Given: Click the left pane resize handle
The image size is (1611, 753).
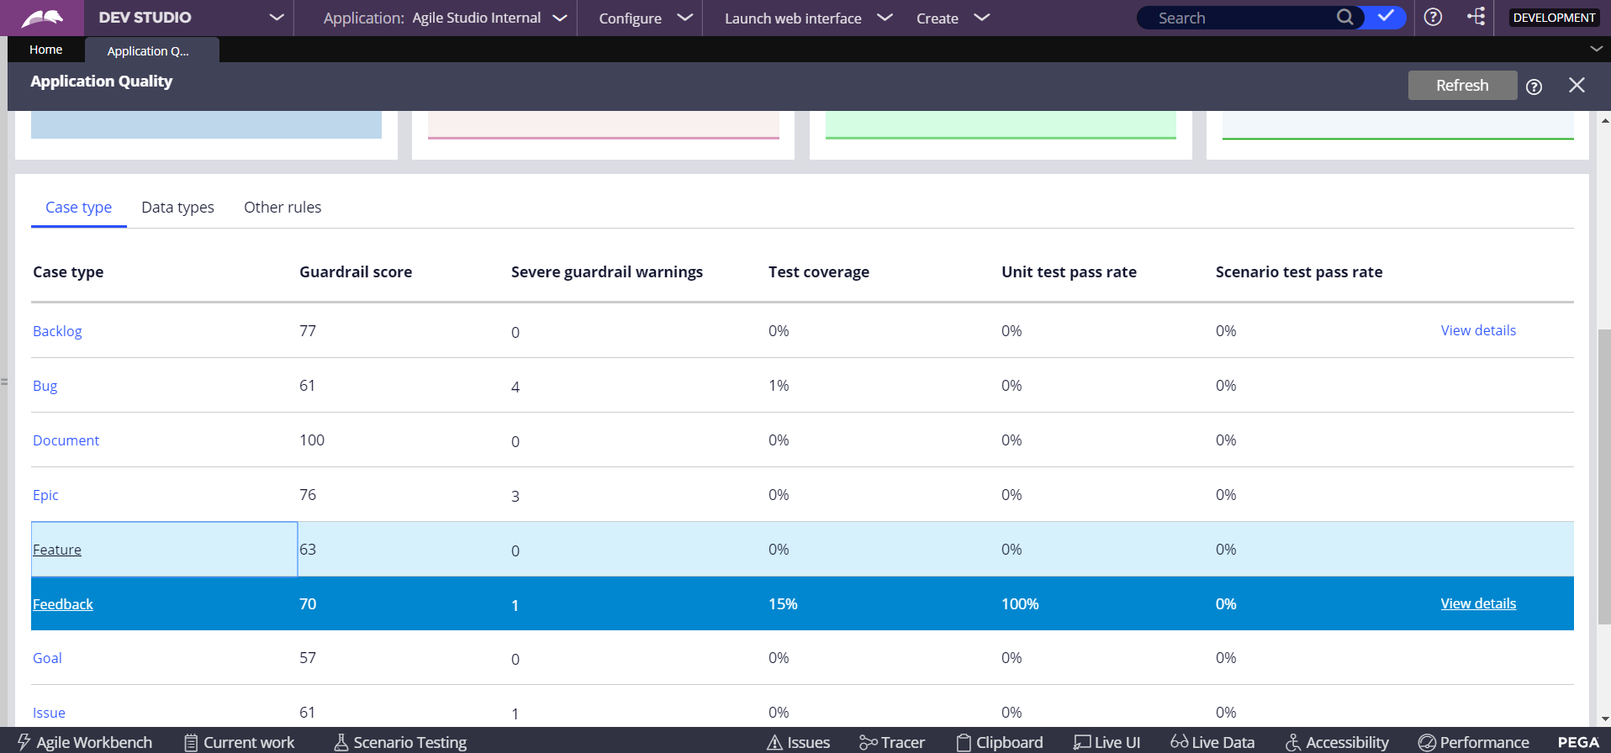Looking at the screenshot, I should (4, 382).
